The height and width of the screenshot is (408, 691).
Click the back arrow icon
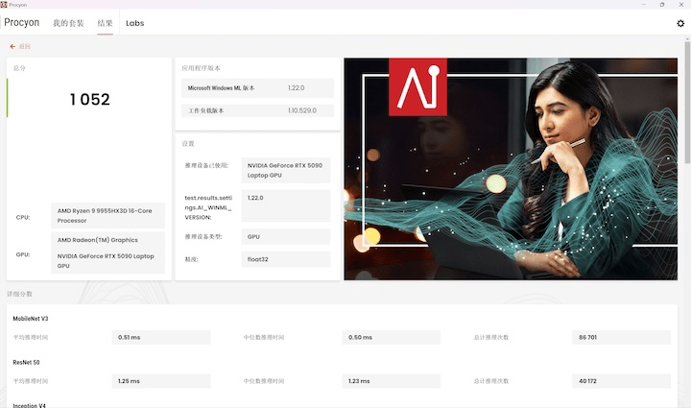tap(12, 46)
